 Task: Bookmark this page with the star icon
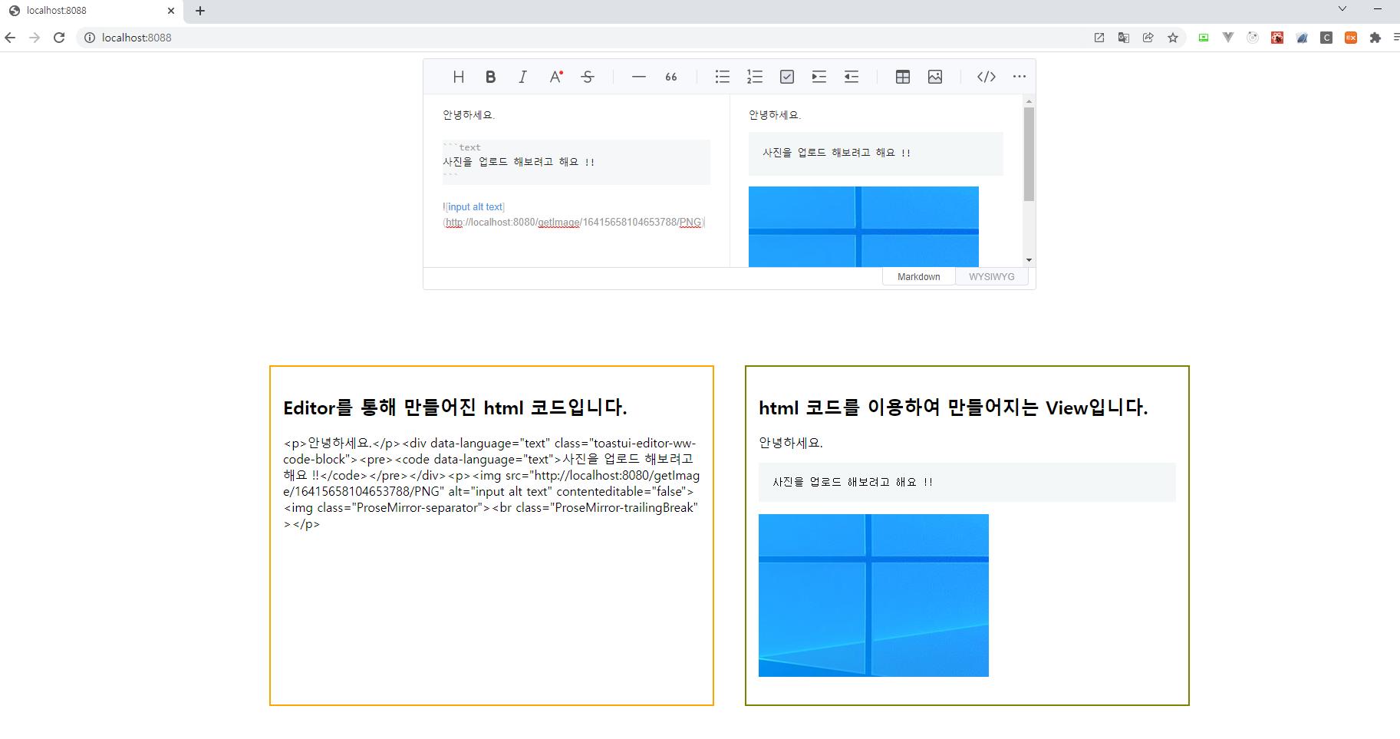coord(1173,38)
